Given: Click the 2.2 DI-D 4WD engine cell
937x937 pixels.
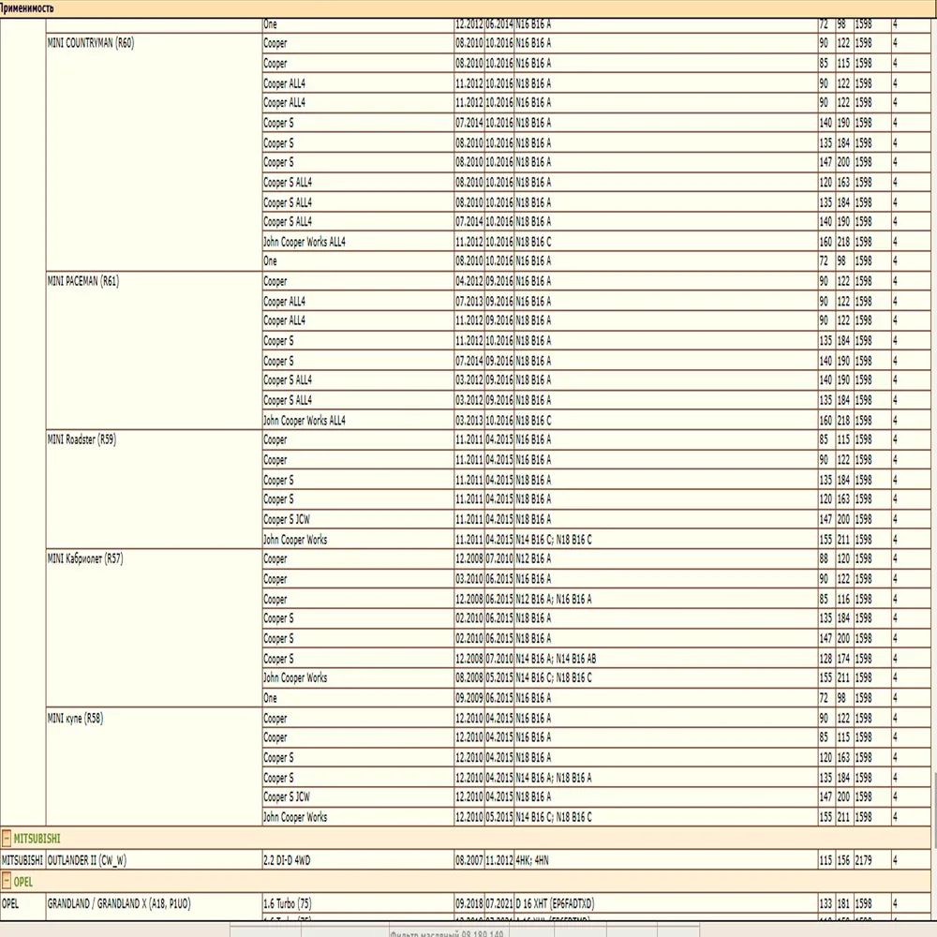Looking at the screenshot, I should click(x=293, y=859).
